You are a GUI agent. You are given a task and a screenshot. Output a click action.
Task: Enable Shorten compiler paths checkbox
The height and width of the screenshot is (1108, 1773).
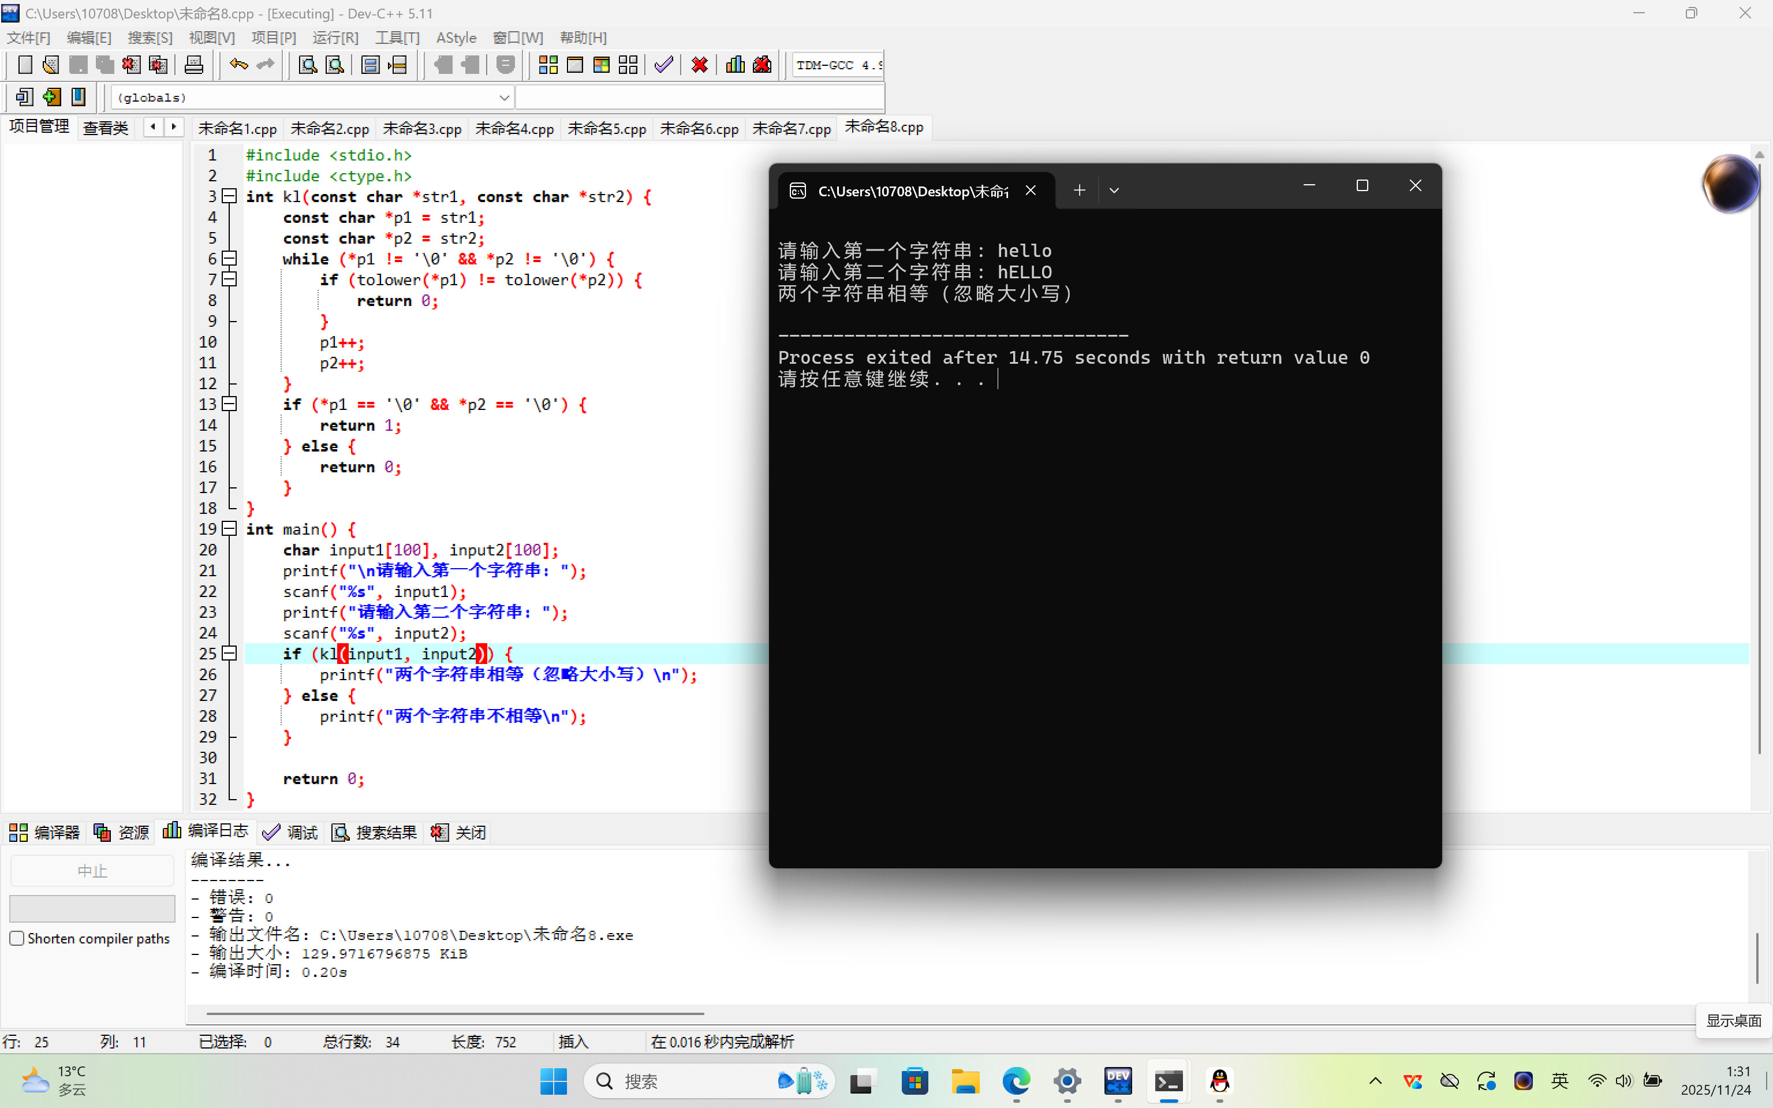[x=17, y=938]
